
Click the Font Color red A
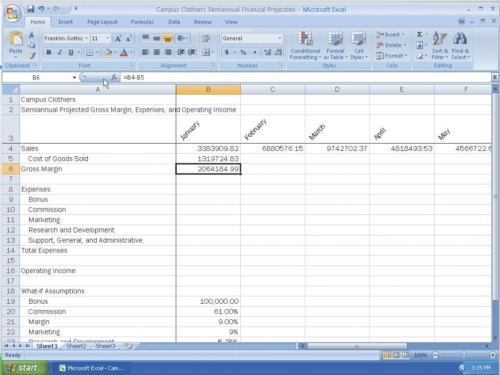tap(124, 52)
